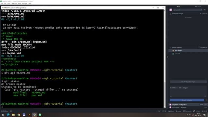
Task: Open the Help menu in Atom
Action: point(30,4)
